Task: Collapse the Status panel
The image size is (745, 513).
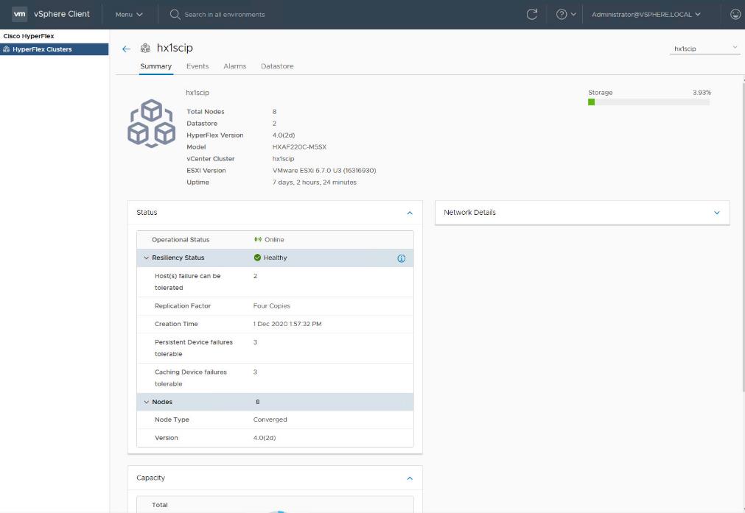Action: pyautogui.click(x=410, y=213)
